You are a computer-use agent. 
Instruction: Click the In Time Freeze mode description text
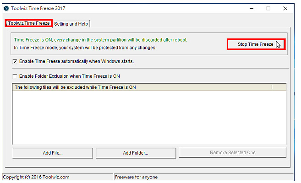pos(85,48)
